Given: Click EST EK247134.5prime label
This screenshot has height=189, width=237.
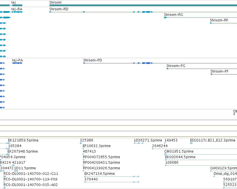Looking at the screenshot, I should coord(99,174).
